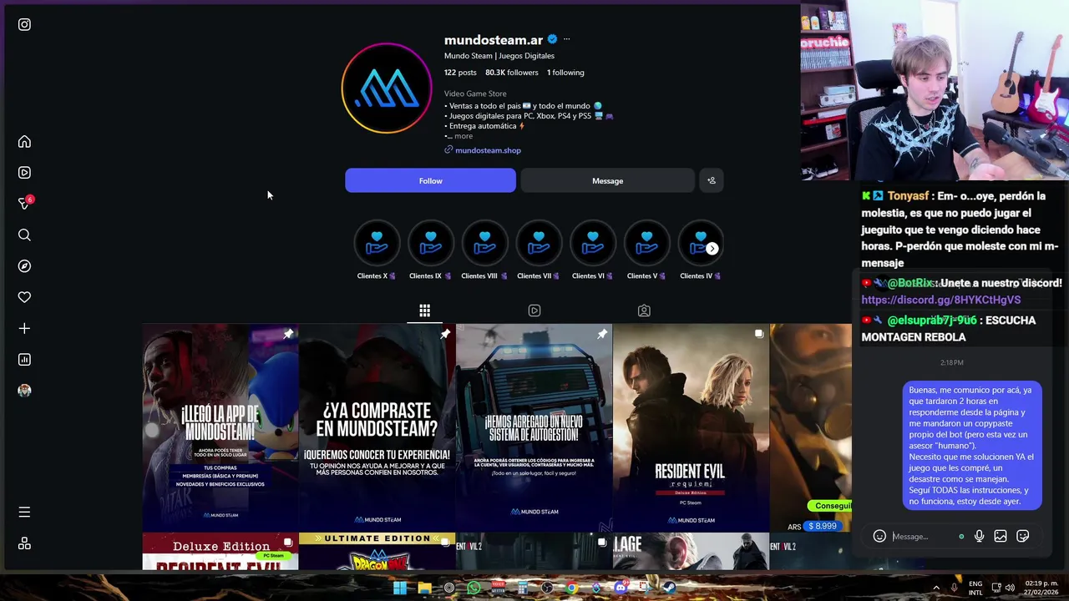Open OBS Studio from the taskbar
The width and height of the screenshot is (1069, 601).
(x=547, y=588)
